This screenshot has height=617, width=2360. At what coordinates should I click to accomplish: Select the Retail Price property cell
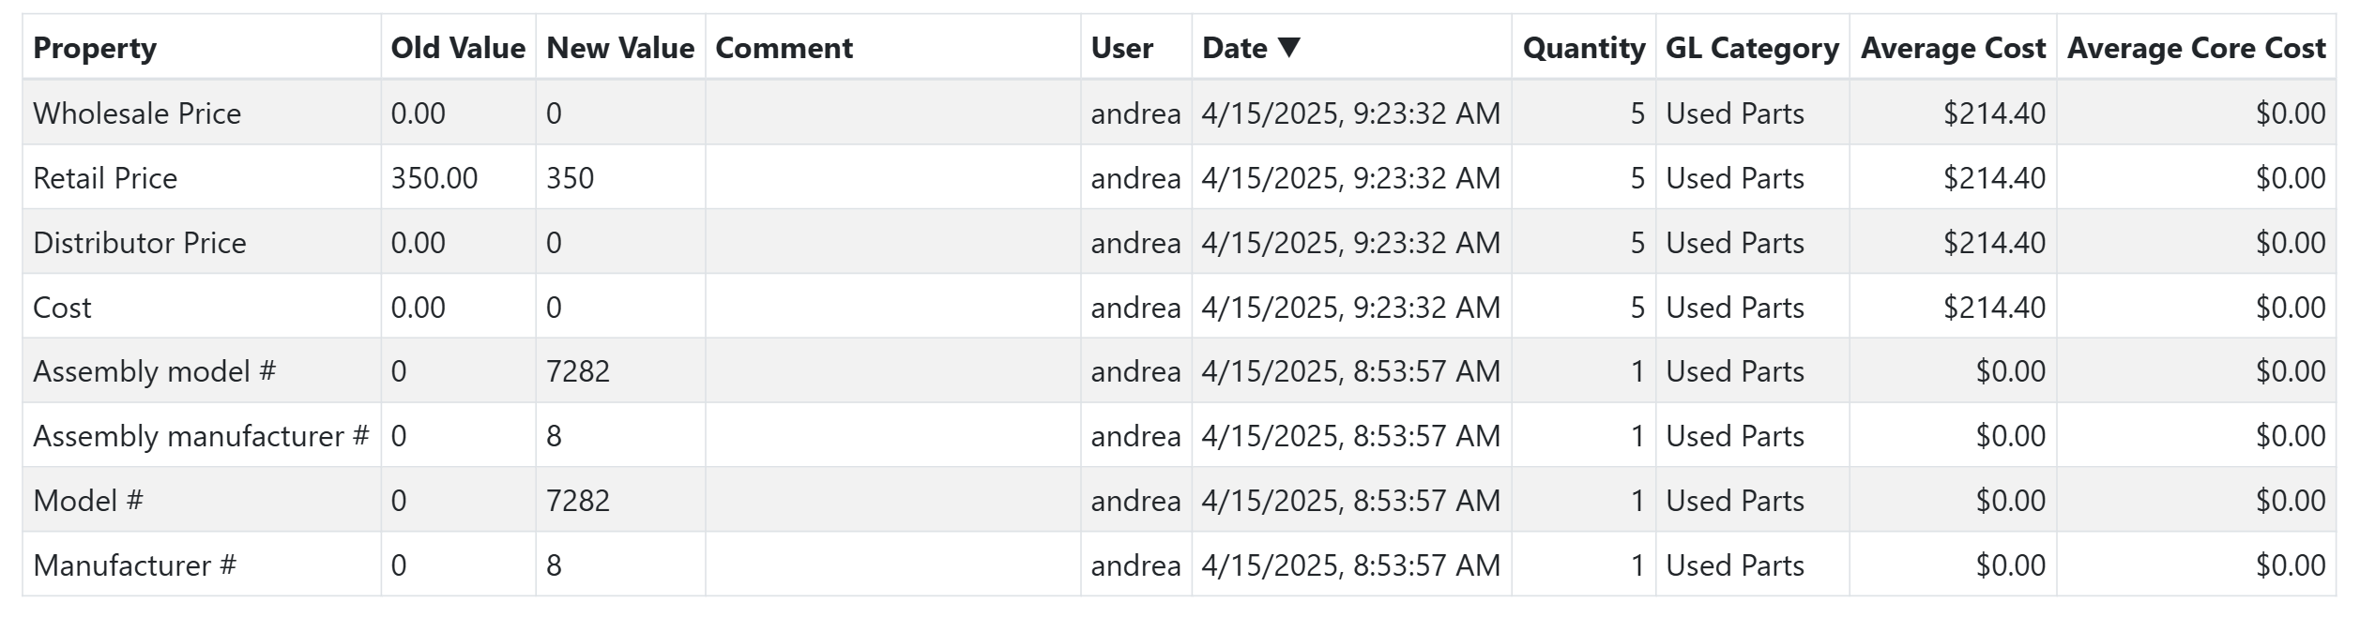(x=105, y=178)
